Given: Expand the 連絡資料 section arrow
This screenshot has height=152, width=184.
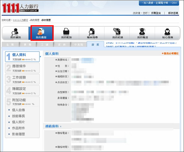Looking at the screenshot, I should click(61, 126).
